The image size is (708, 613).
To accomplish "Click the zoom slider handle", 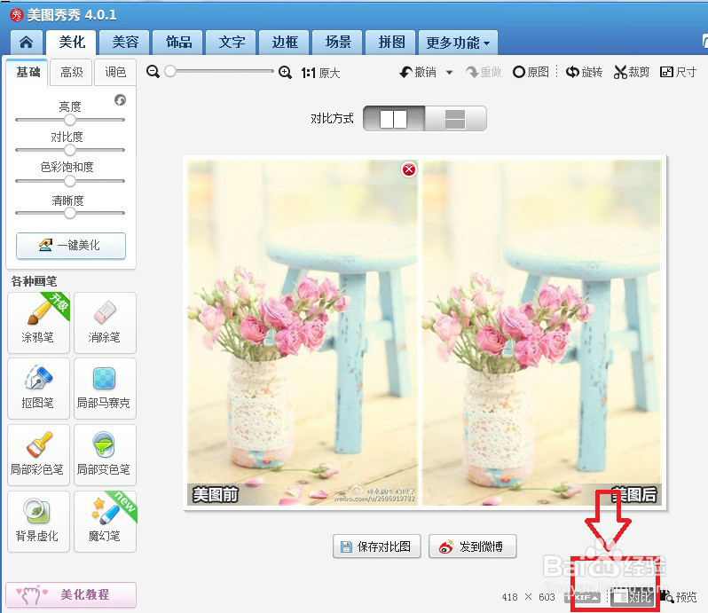I will (x=170, y=71).
